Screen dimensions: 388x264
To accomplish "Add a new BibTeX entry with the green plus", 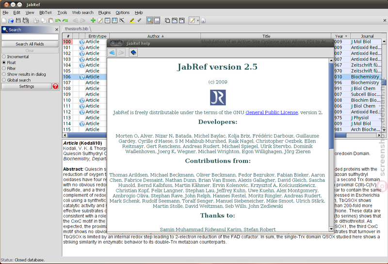I will point(93,20).
